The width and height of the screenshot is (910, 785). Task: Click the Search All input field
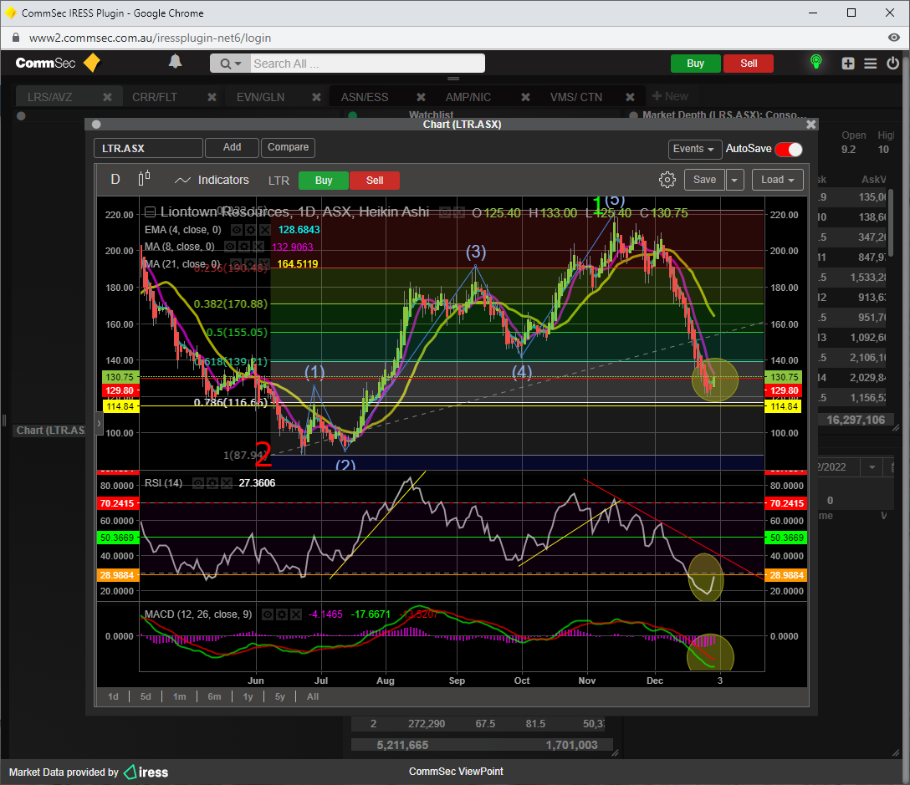pos(367,64)
